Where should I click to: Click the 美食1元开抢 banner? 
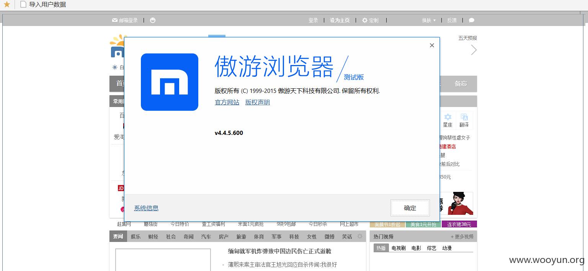coord(423,224)
